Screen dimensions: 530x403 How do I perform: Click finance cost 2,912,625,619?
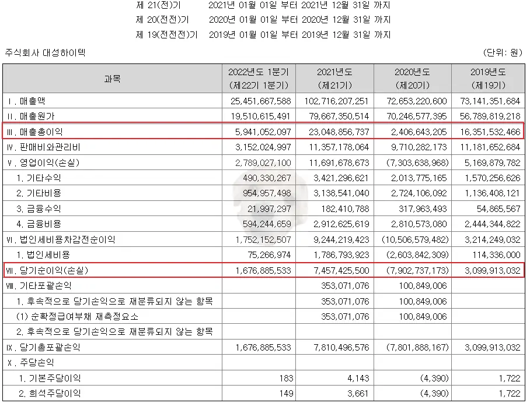(x=341, y=224)
